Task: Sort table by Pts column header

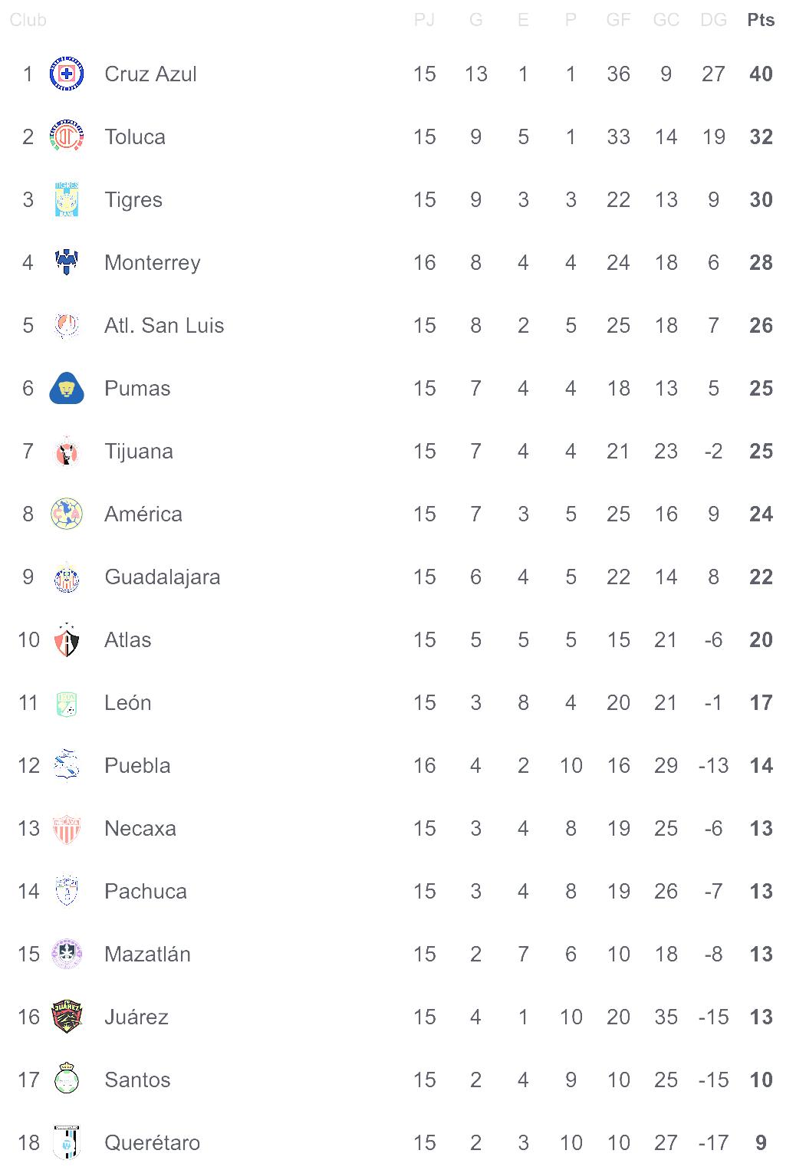Action: [761, 21]
